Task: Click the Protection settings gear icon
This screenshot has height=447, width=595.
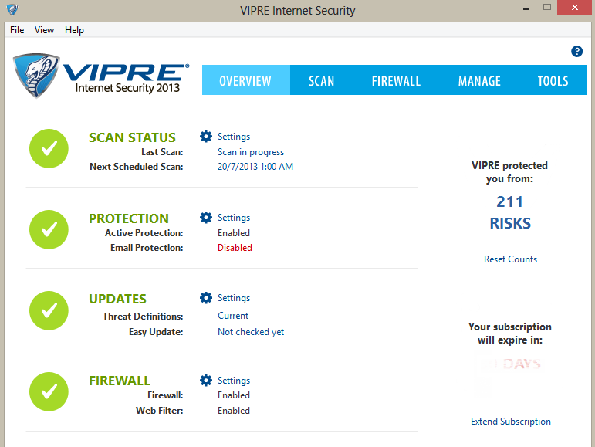Action: tap(206, 218)
